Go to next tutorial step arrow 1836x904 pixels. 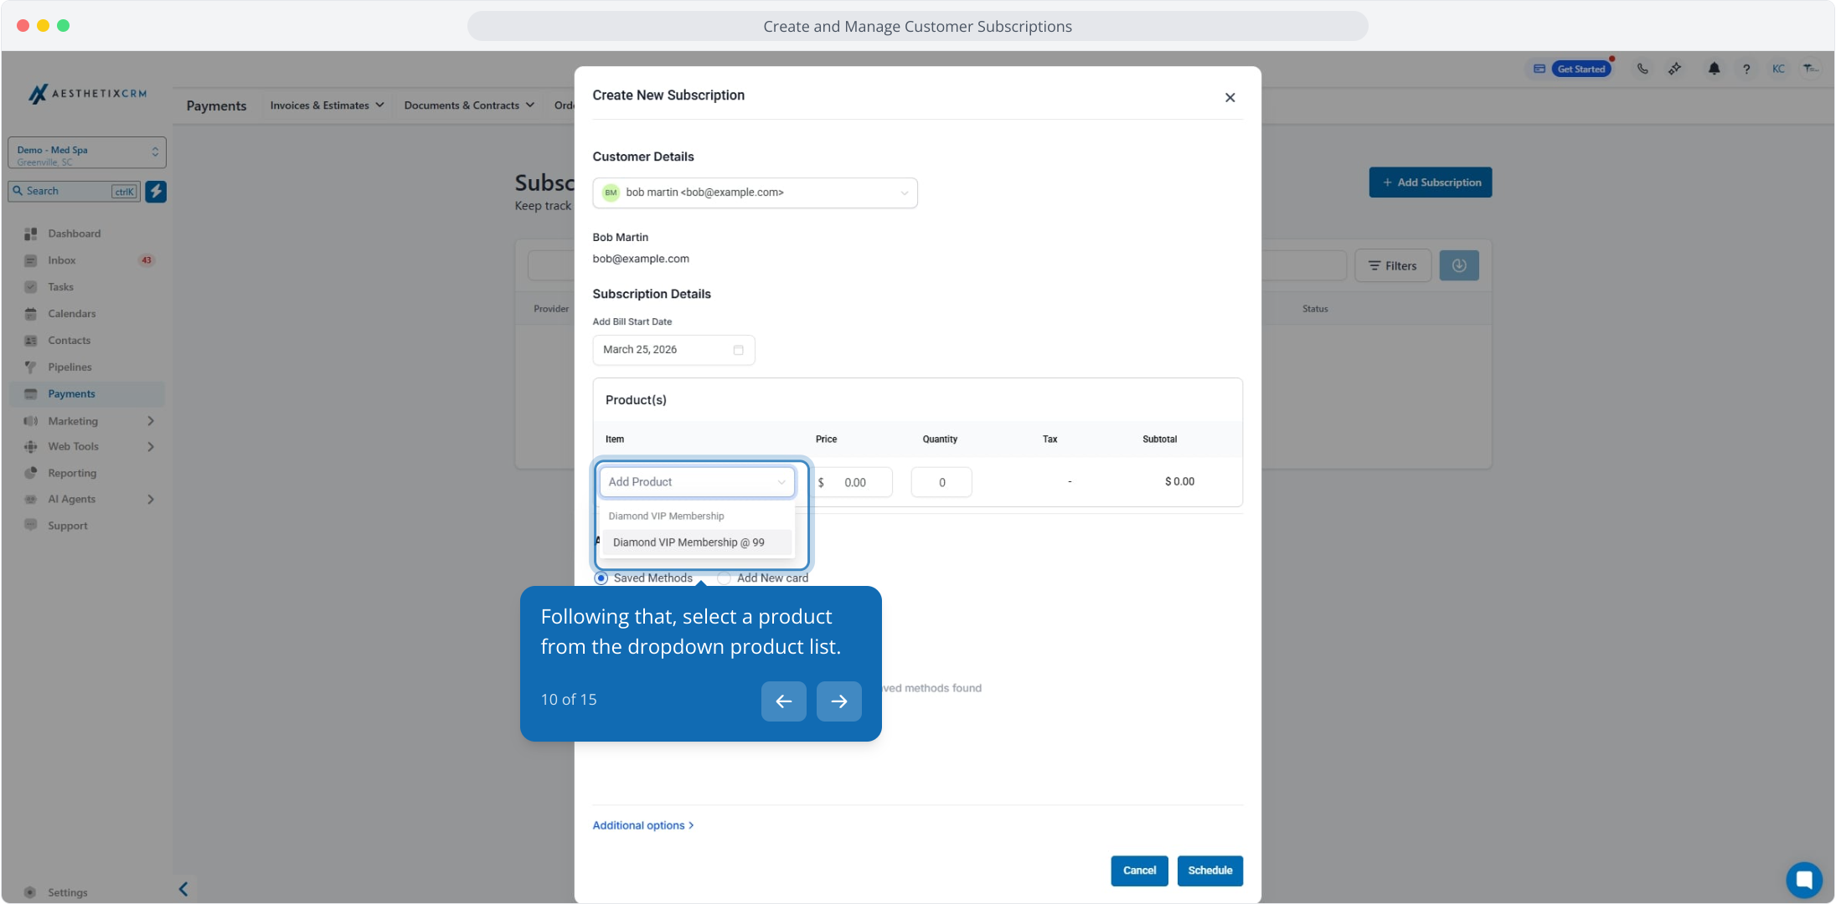(838, 701)
